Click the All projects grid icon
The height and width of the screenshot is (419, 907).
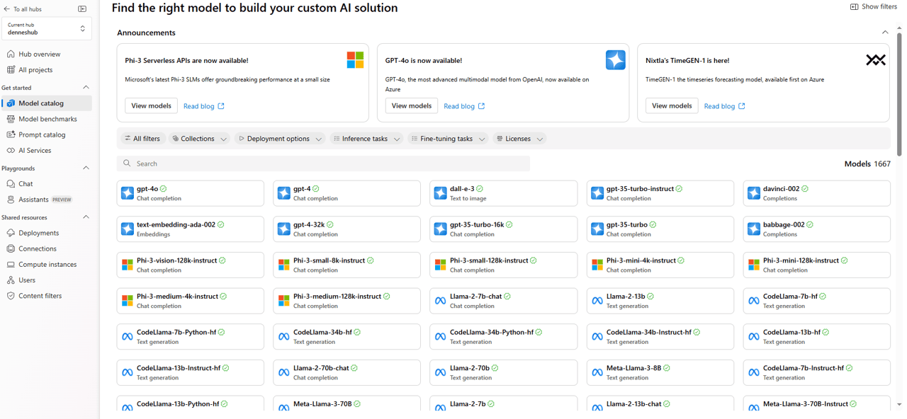pyautogui.click(x=11, y=69)
